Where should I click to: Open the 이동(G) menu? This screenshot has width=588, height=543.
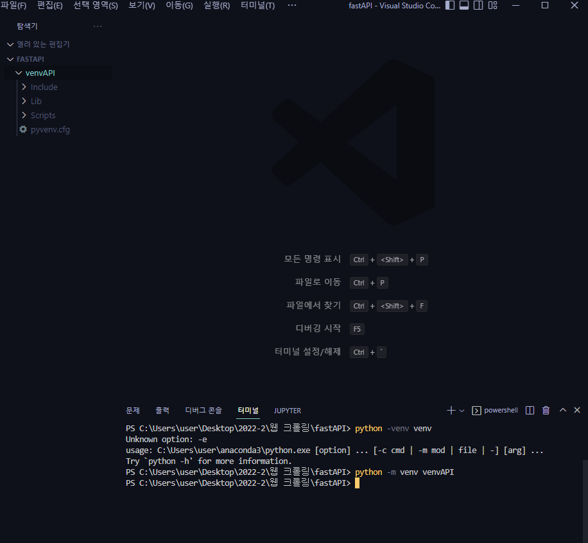tap(179, 6)
